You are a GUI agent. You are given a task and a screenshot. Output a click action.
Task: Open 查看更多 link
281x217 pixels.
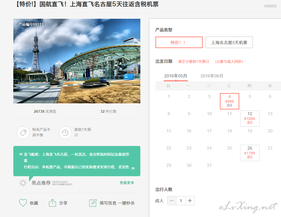(x=127, y=183)
